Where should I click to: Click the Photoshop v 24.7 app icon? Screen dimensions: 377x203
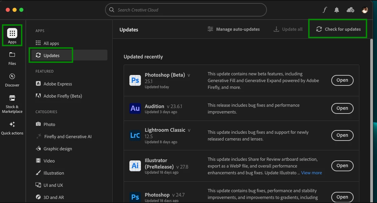(135, 197)
